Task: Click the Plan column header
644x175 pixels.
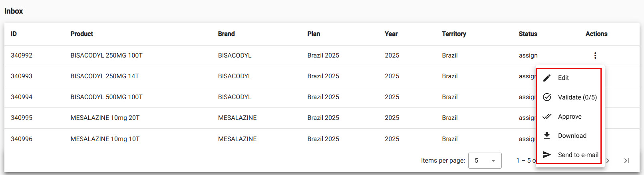Action: [x=314, y=34]
